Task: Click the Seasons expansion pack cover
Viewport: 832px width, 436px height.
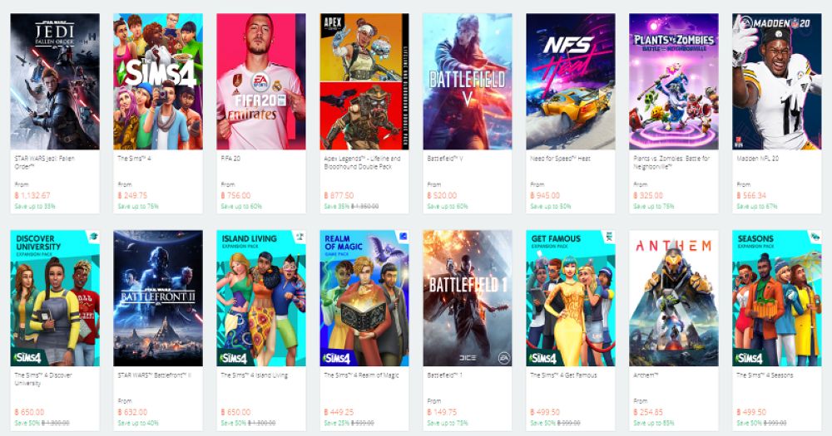Action: [777, 298]
